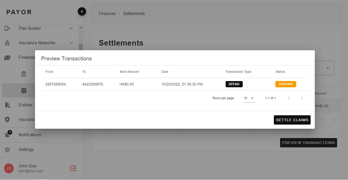Click the Settings gear icon
The image size is (348, 180).
click(x=7, y=150)
